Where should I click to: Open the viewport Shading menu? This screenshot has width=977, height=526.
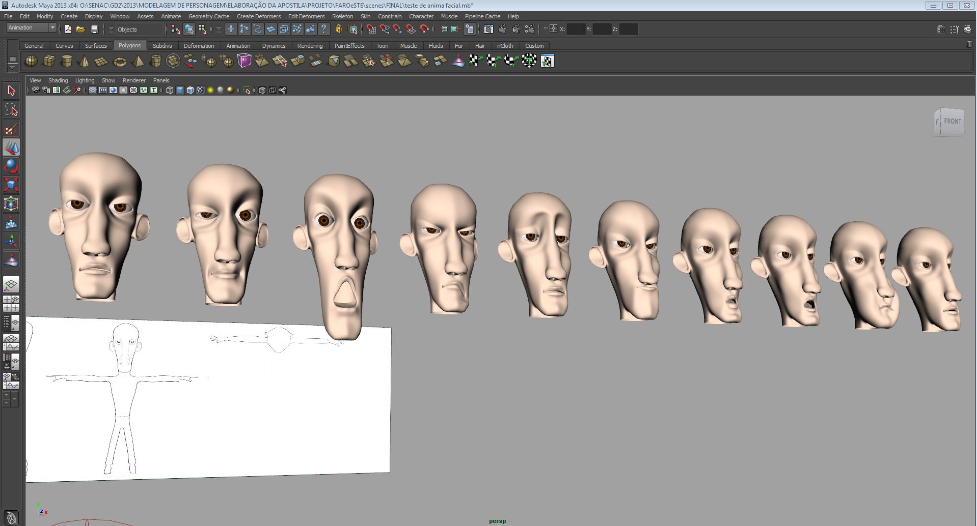click(58, 80)
